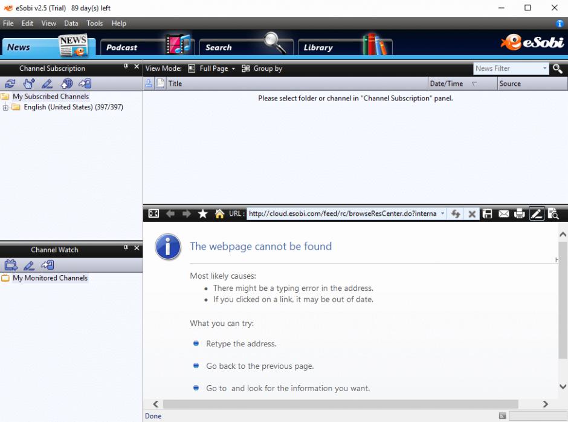Sort by the Date/Time column header
Screen dimensions: 568x422
(463, 84)
